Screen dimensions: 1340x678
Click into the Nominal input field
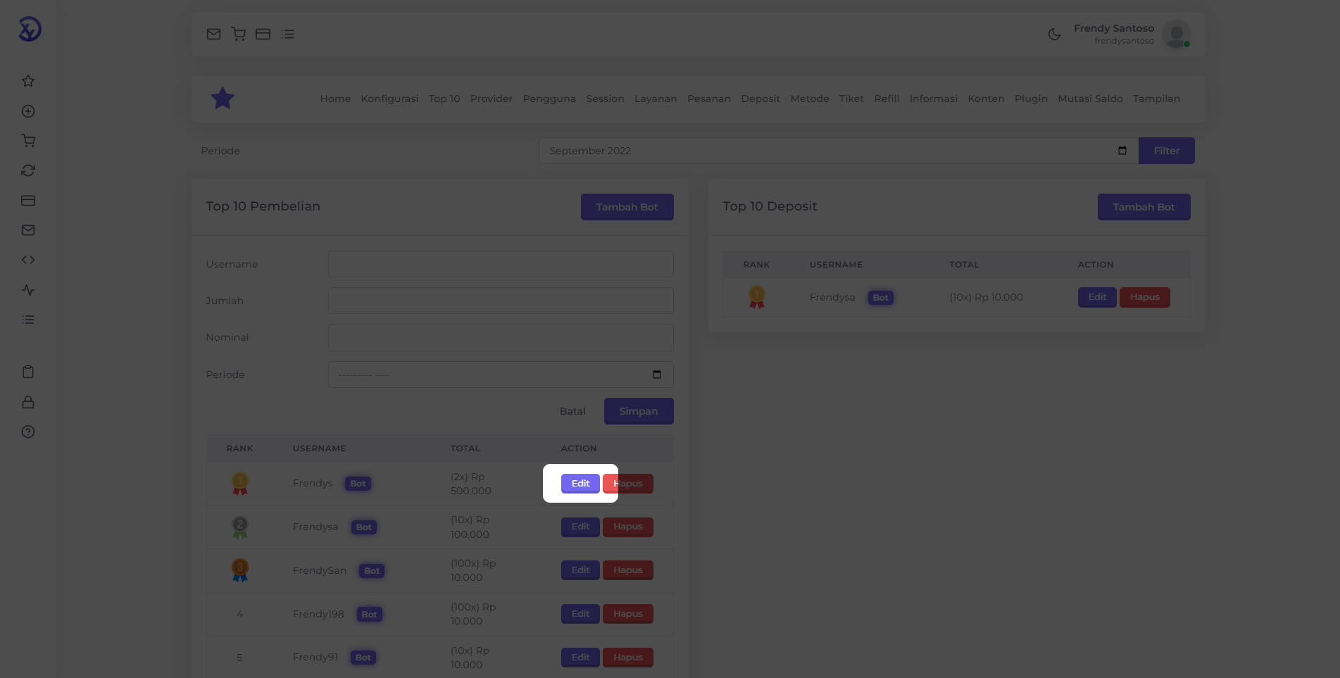[x=501, y=337]
